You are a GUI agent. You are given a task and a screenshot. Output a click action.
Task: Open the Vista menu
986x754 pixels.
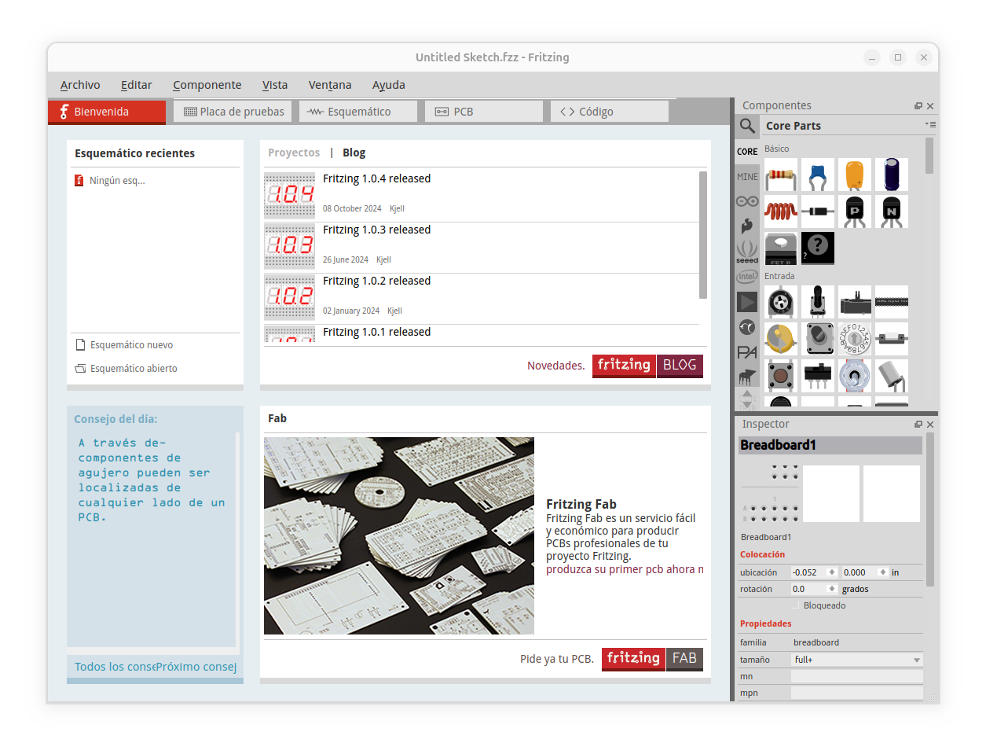pos(275,85)
